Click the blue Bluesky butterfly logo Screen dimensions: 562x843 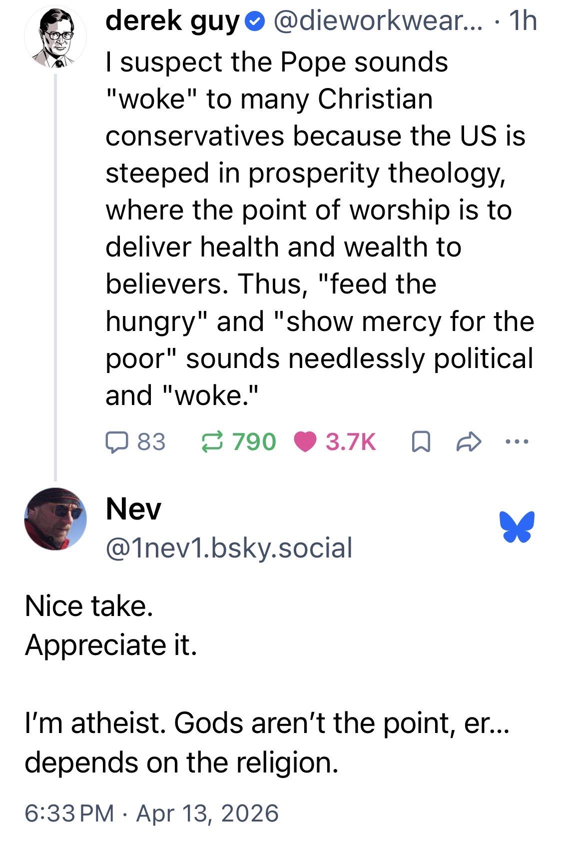516,526
